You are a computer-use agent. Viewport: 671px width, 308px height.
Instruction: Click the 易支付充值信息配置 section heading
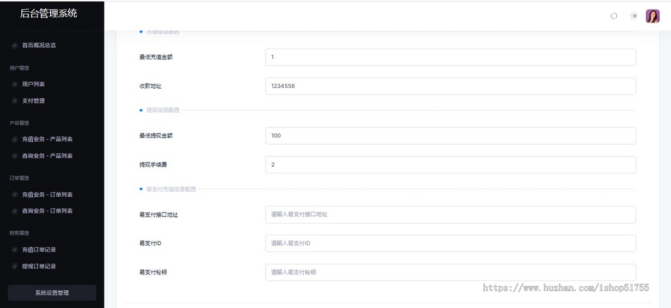tap(171, 189)
